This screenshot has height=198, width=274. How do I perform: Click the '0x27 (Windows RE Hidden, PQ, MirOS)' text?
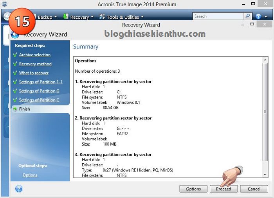click(x=138, y=170)
